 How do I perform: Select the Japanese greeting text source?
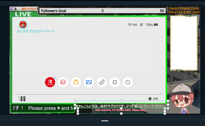[120, 106]
